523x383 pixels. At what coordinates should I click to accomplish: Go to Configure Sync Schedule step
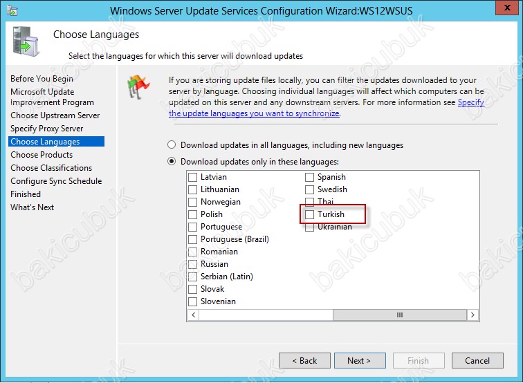click(x=56, y=181)
